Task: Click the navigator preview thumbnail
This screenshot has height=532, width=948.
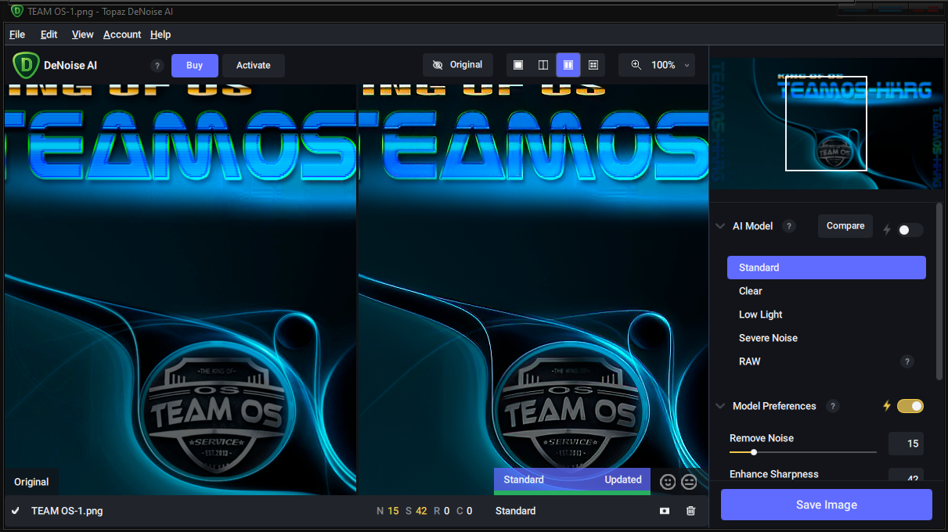Action: [x=827, y=124]
